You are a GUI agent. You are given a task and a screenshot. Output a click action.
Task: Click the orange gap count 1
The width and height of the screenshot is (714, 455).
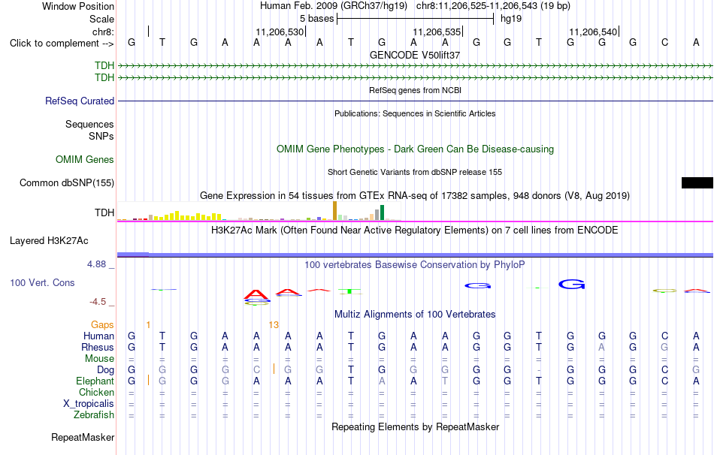tap(148, 325)
